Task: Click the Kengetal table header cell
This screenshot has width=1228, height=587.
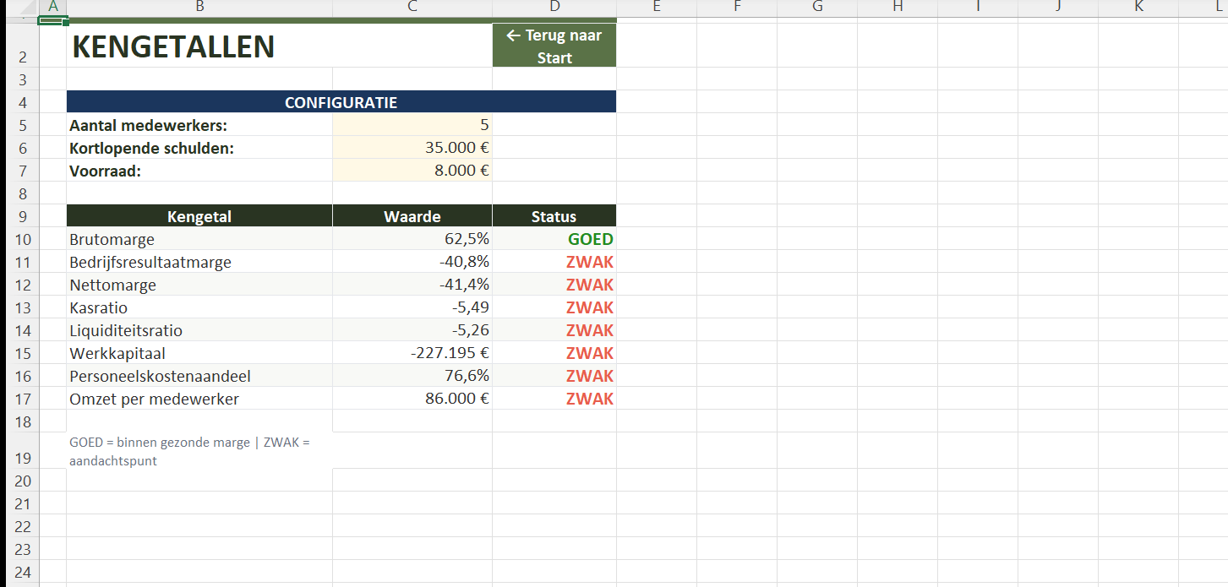Action: point(199,217)
